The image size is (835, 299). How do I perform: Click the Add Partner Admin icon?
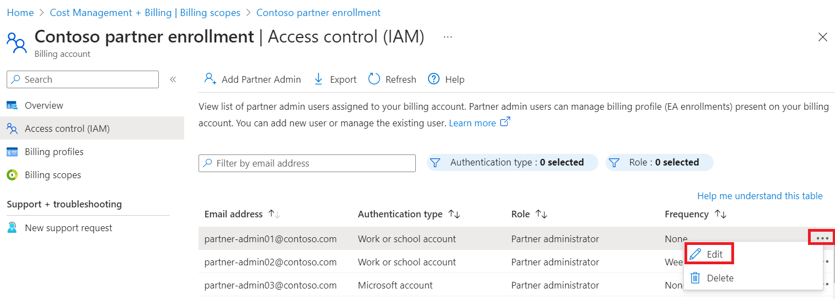tap(210, 79)
